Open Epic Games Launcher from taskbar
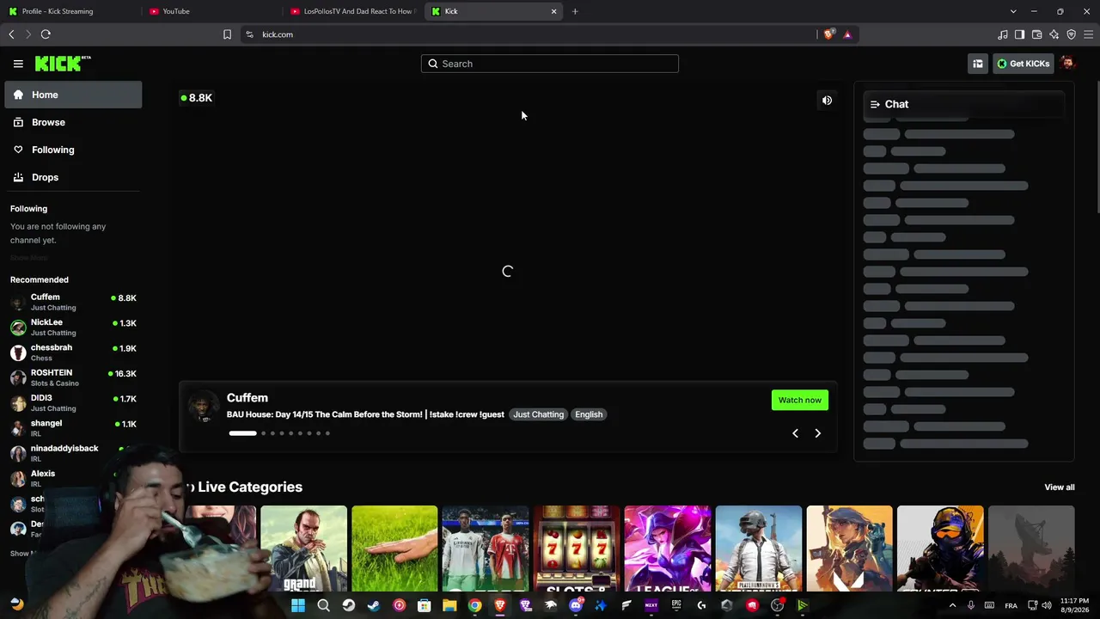This screenshot has height=619, width=1100. click(676, 605)
